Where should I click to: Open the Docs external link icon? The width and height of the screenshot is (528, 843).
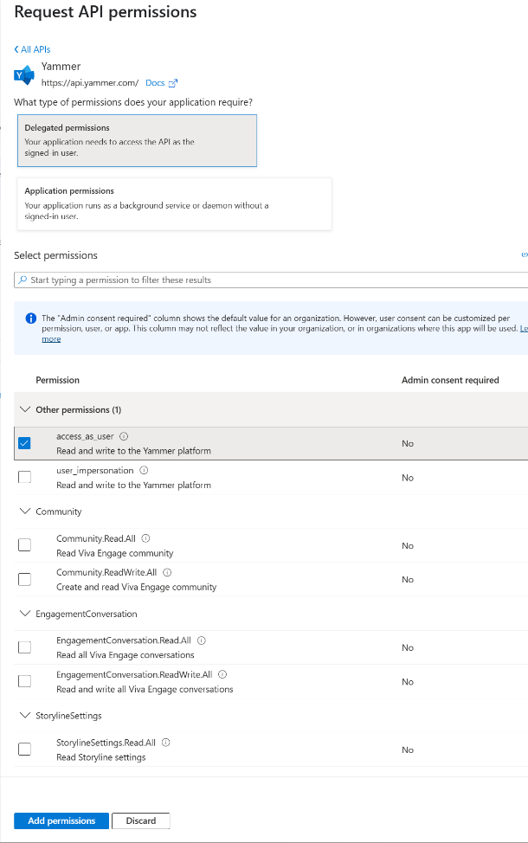tap(171, 82)
